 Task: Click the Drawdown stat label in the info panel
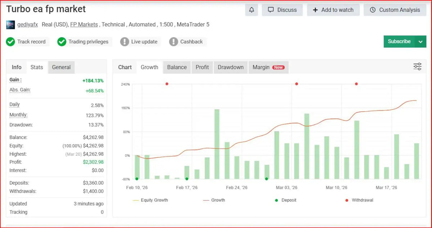[21, 125]
